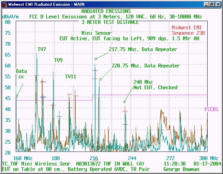Select the 300 MHz axis label
223x174 pixels.
(209, 158)
